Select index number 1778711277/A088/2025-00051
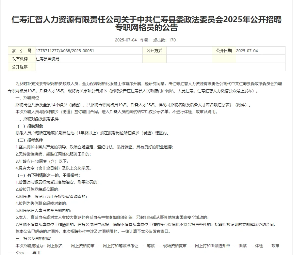Viewport: 293px width, 255px height. point(65,51)
